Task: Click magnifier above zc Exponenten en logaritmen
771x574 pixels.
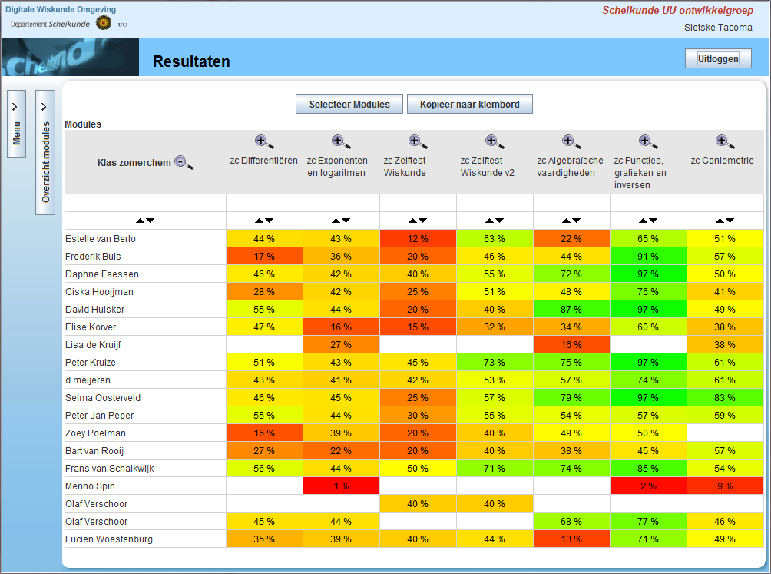Action: [341, 141]
